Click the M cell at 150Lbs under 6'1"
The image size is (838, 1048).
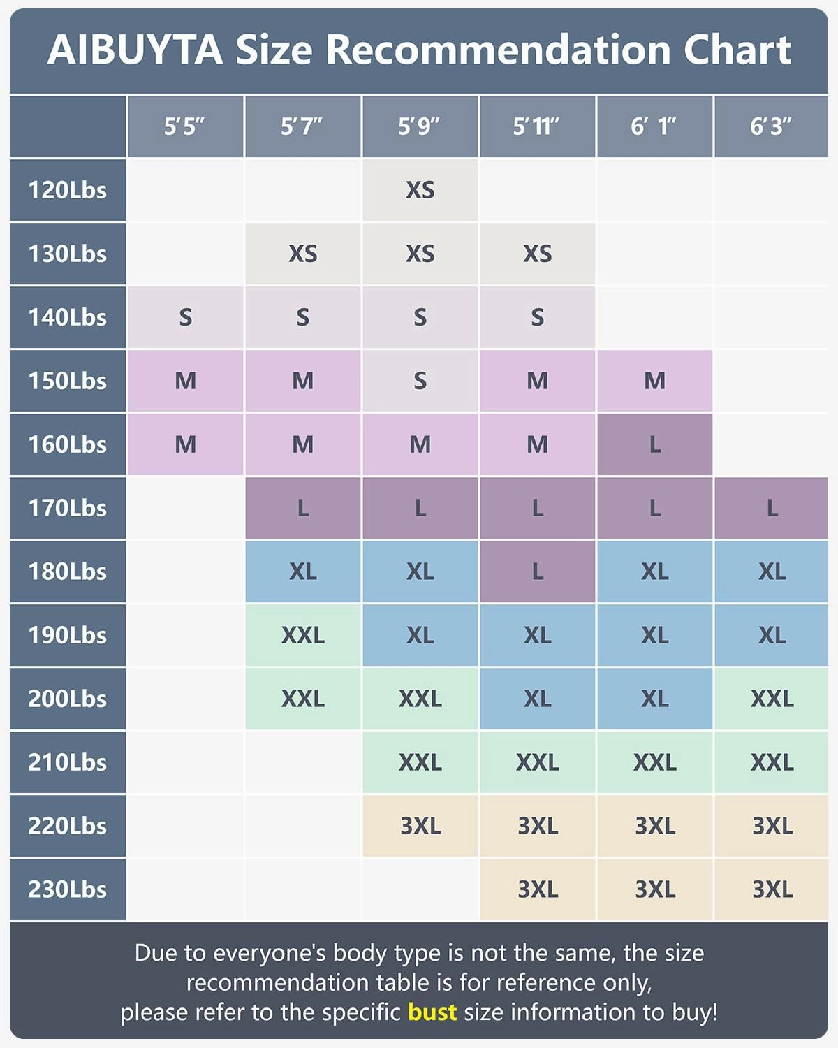(x=654, y=381)
